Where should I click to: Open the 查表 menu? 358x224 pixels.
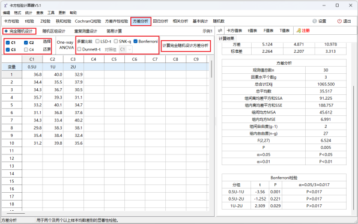click(x=40, y=13)
